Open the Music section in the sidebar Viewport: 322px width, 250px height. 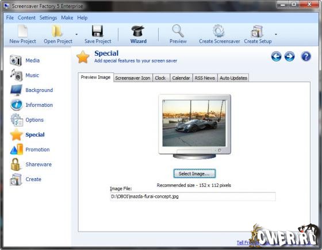pos(25,75)
